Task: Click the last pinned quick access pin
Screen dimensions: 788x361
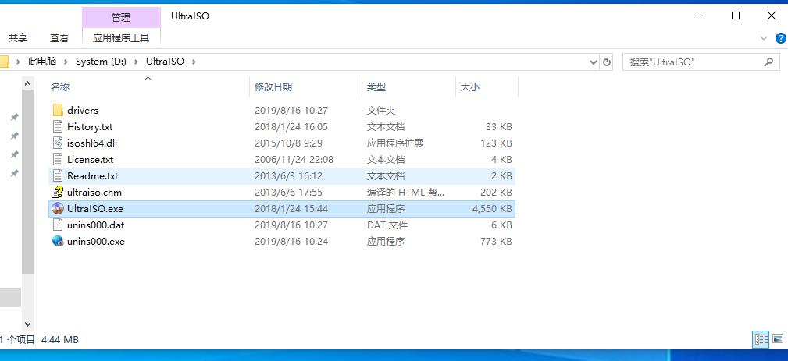Action: 15,173
